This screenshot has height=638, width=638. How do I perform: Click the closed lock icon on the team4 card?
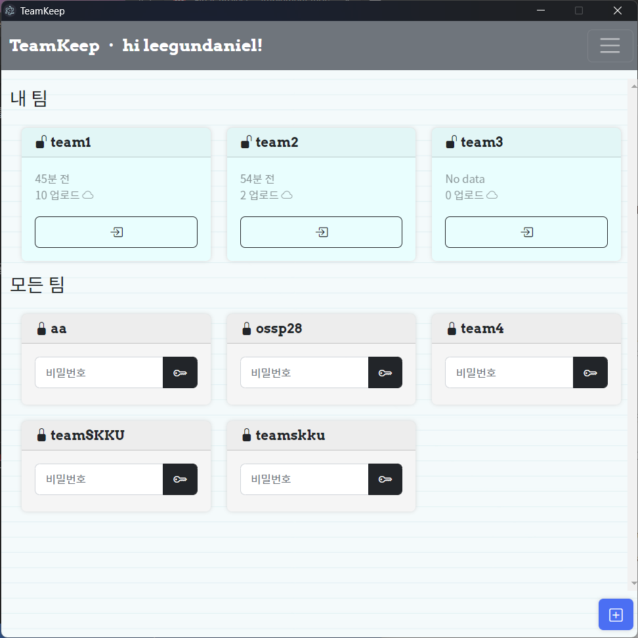pos(450,328)
